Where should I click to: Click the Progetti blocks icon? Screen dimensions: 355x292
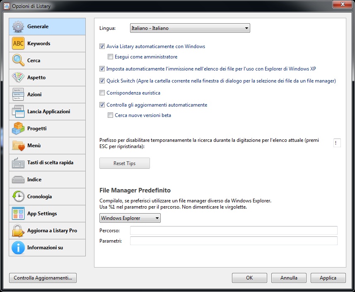[18, 128]
